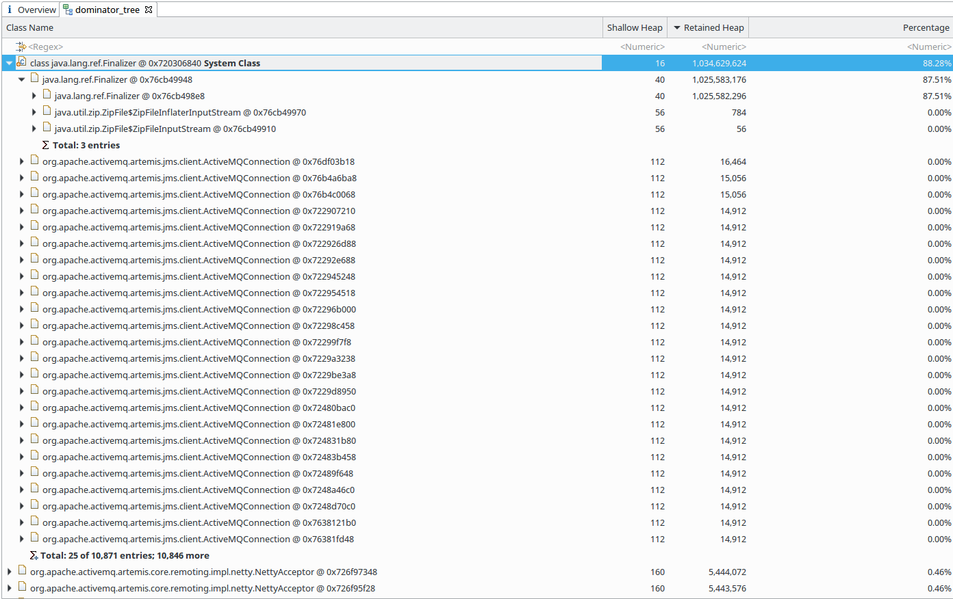This screenshot has width=953, height=599.
Task: Expand the ZipFileInputStream @ 0x76cb49910 node
Action: [34, 129]
